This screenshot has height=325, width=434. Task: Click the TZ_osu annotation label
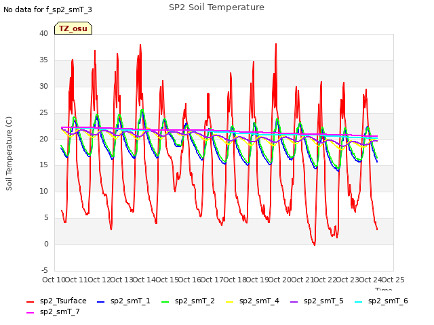[73, 28]
